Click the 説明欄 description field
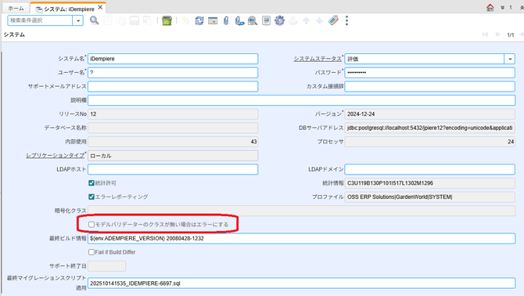Image resolution: width=524 pixels, height=296 pixels. (x=301, y=100)
